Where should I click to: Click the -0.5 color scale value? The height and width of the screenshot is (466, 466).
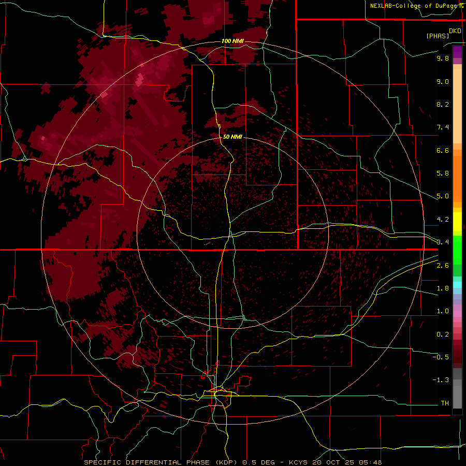(x=441, y=357)
